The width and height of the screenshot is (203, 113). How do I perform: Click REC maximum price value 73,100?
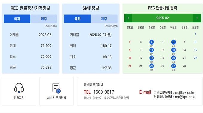pyautogui.click(x=46, y=46)
